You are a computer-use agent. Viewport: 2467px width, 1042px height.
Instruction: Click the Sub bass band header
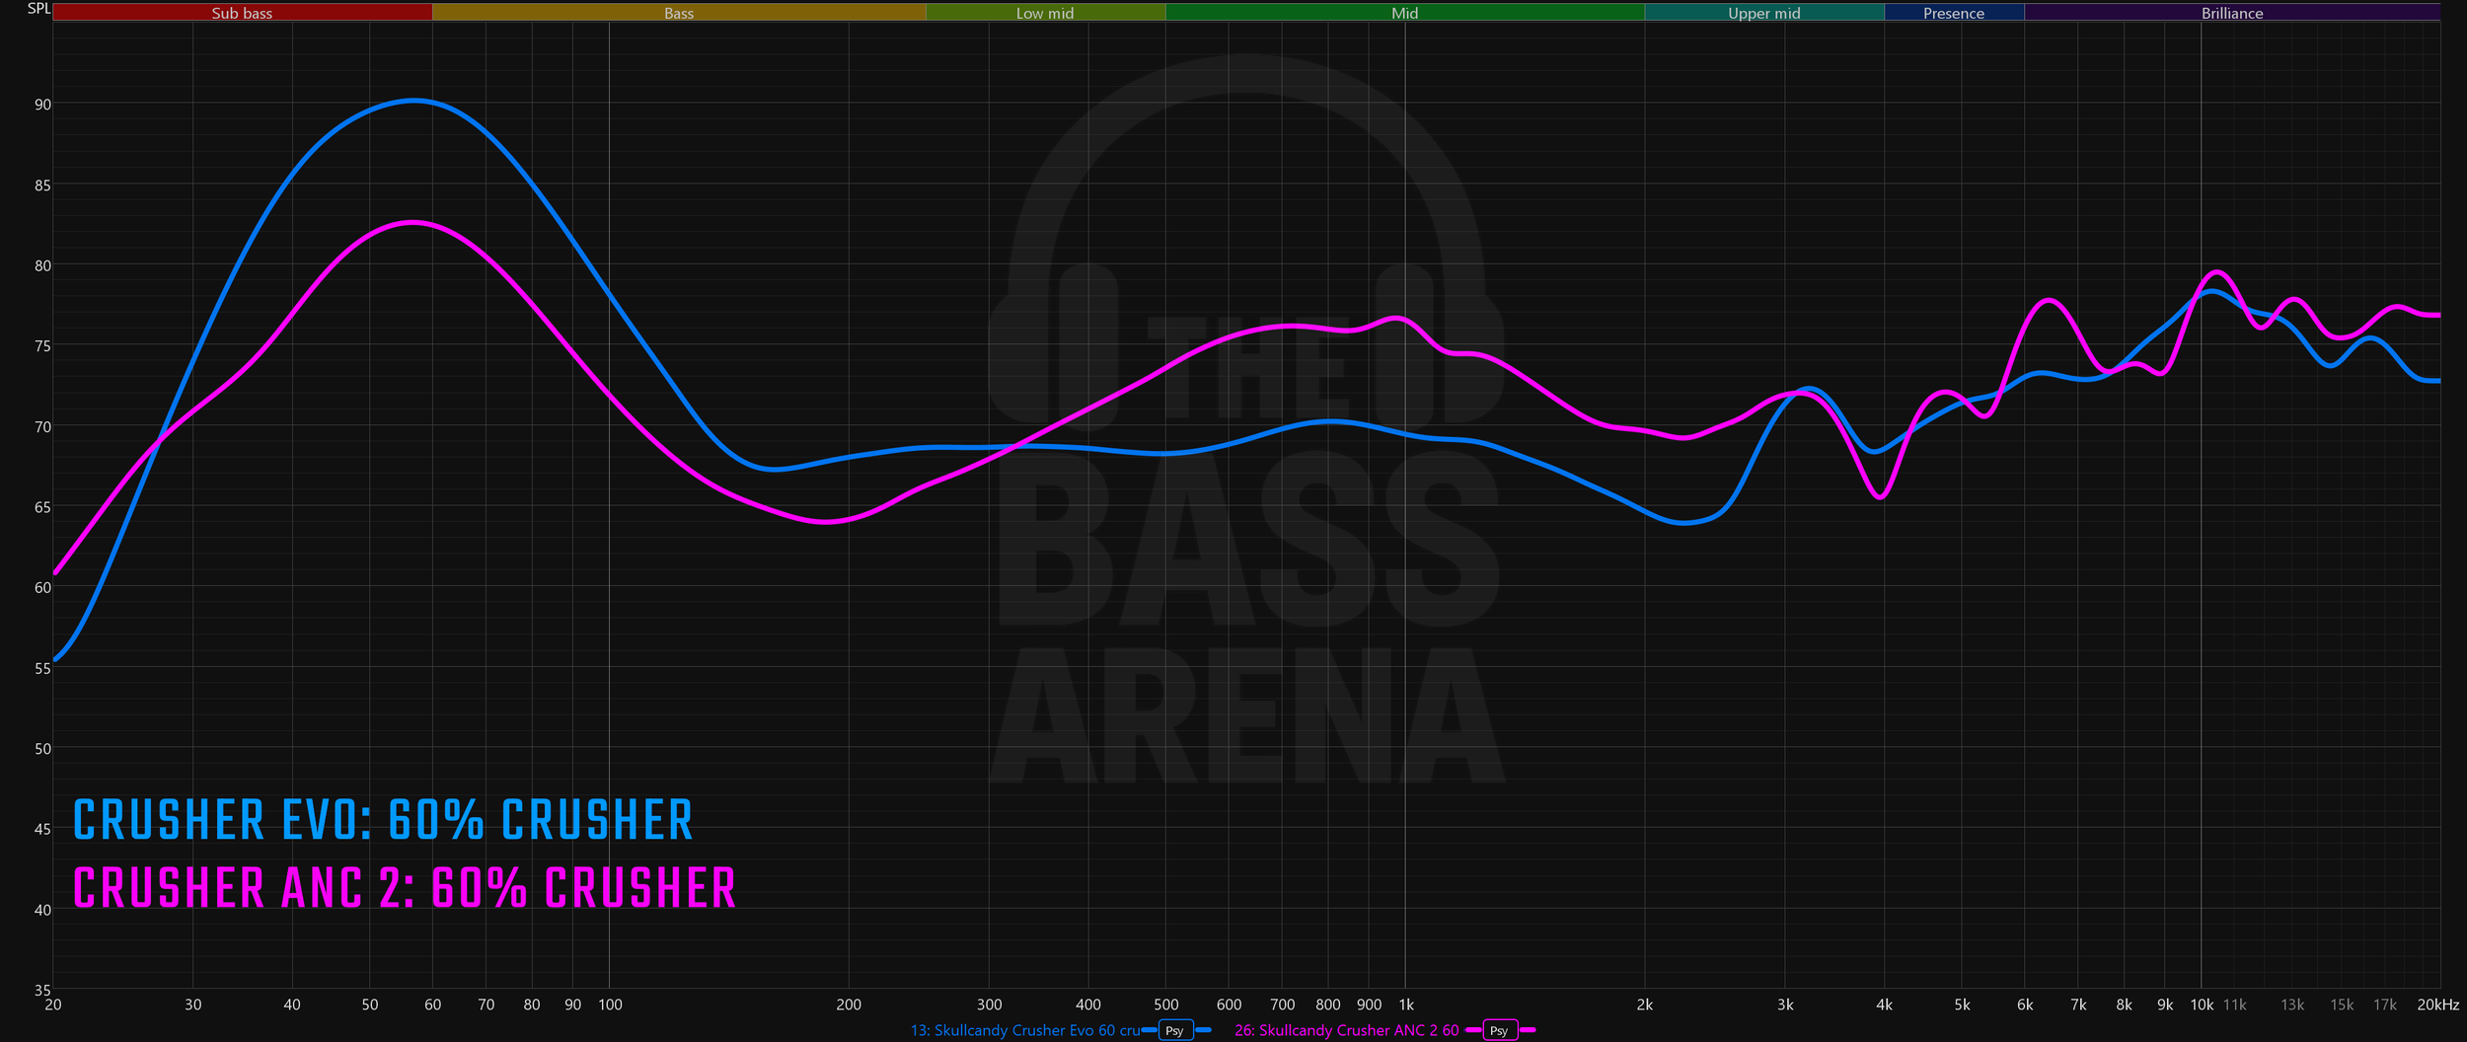(243, 13)
